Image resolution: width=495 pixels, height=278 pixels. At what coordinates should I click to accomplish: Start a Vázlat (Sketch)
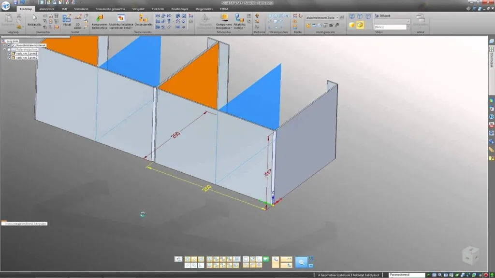coord(67,20)
